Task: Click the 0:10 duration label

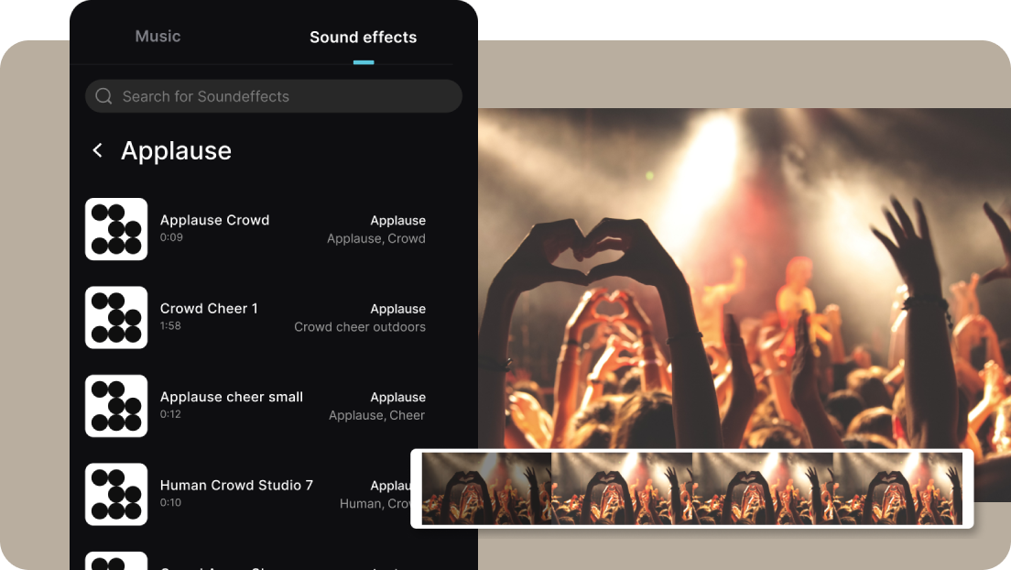Action: point(170,503)
